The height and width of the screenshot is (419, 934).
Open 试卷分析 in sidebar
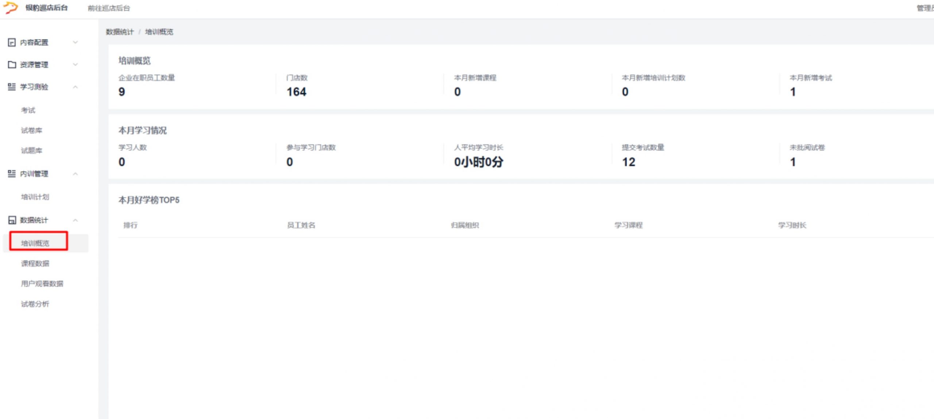(x=35, y=304)
